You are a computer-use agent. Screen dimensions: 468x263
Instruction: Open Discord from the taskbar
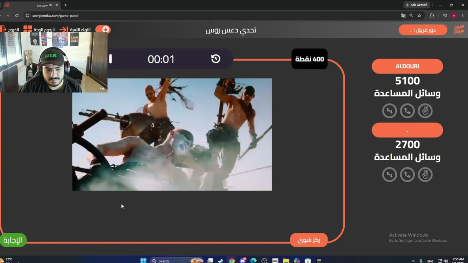point(243,261)
